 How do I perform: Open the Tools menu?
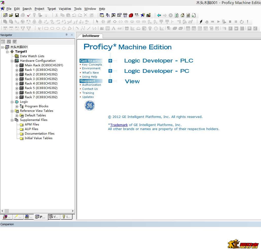pos(78,9)
